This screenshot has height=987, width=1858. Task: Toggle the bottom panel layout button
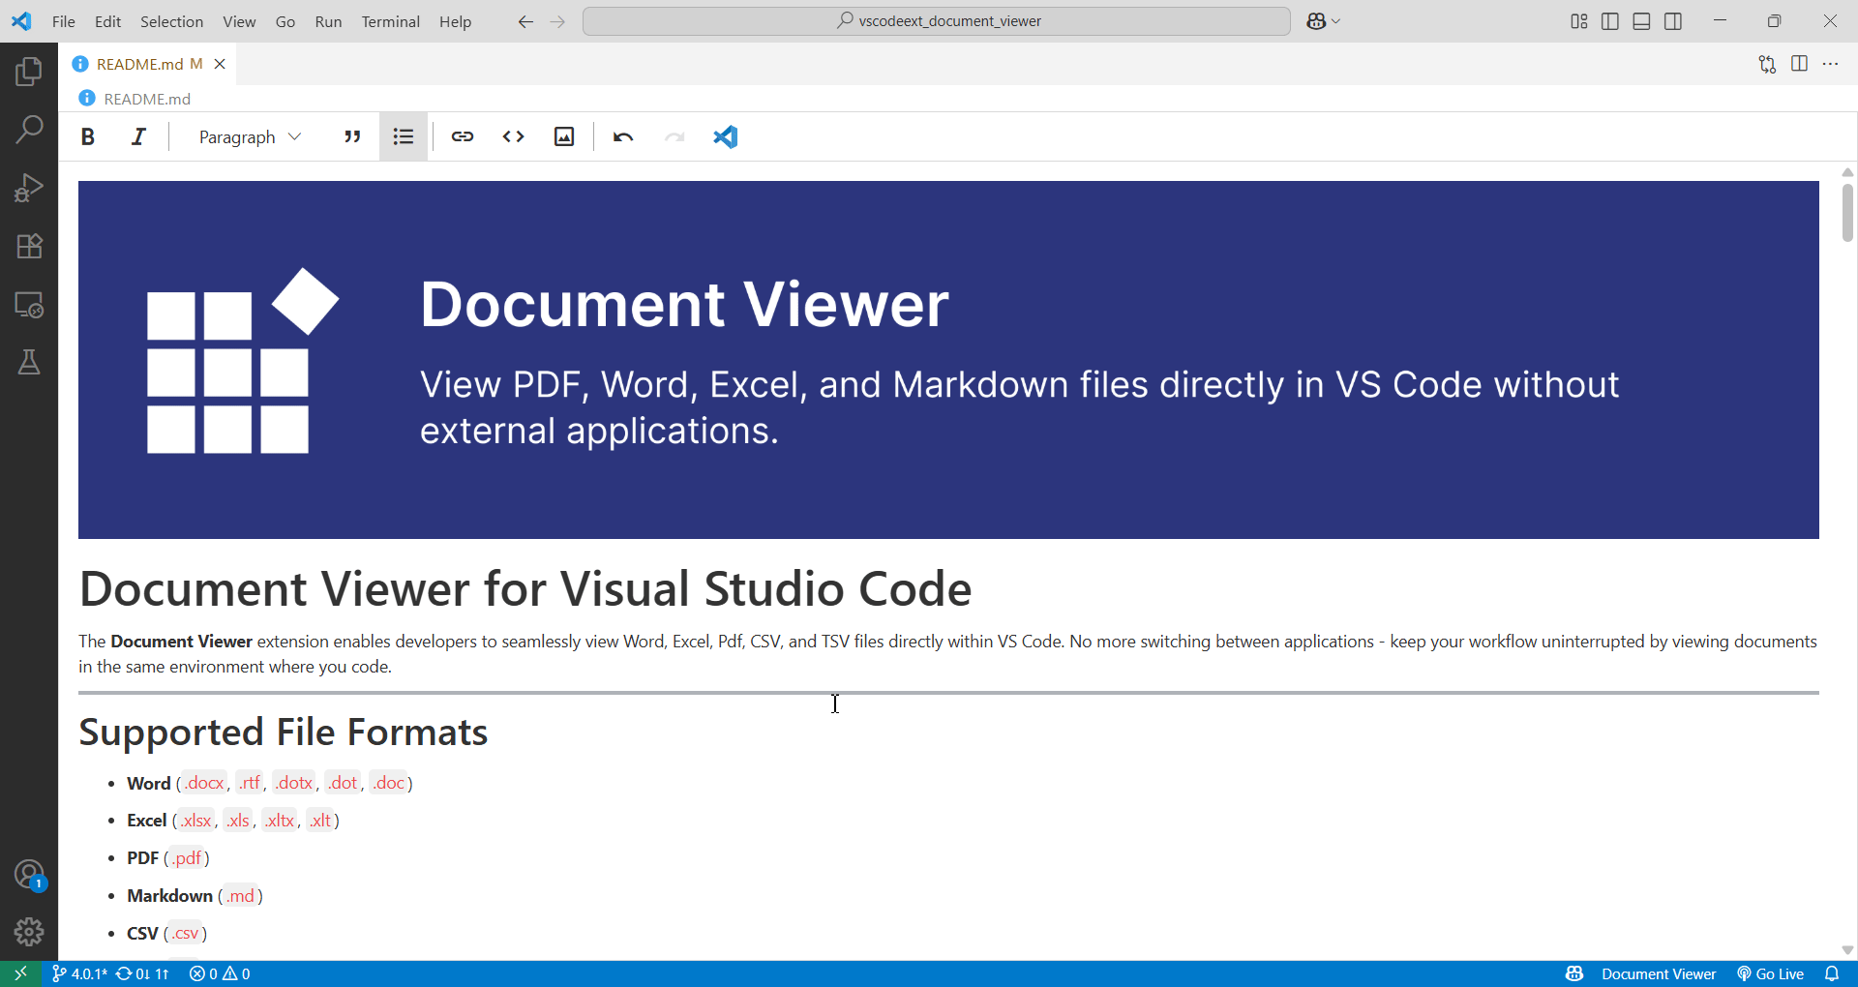coord(1641,21)
